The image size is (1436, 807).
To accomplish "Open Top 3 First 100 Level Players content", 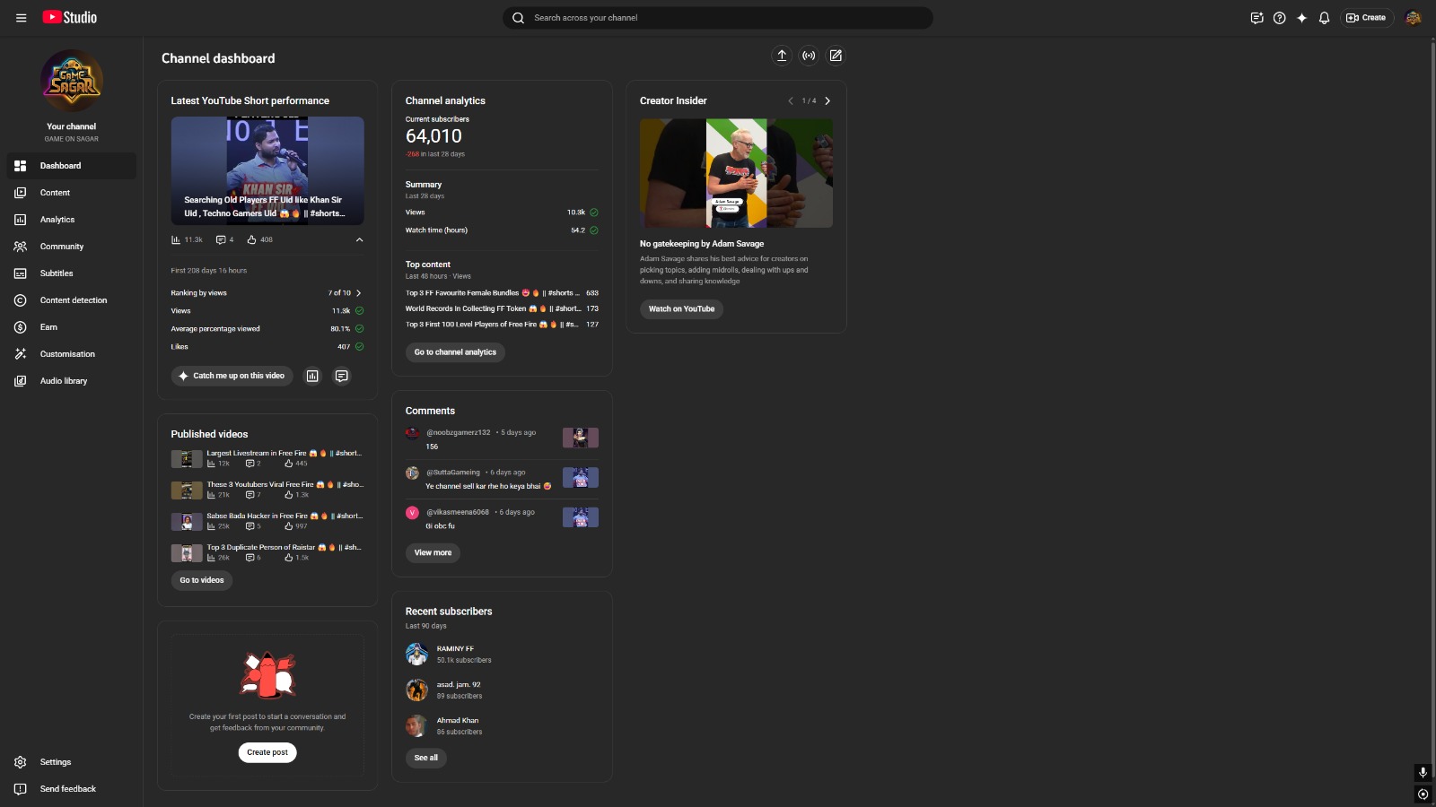I will pyautogui.click(x=502, y=325).
